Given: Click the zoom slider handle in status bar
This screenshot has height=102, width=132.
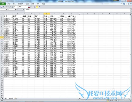Looking at the screenshot, I should [x=125, y=100].
